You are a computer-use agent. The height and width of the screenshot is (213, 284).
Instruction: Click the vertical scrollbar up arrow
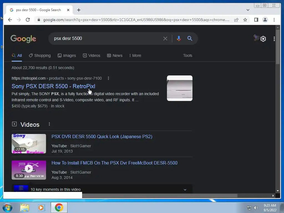tap(278, 27)
